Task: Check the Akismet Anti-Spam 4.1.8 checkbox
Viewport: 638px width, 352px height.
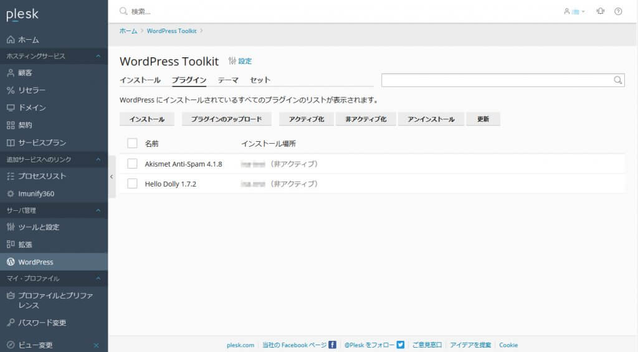Action: [x=132, y=164]
